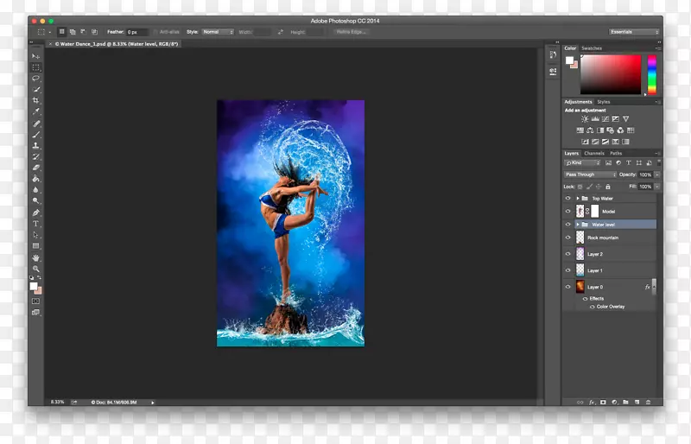The image size is (691, 444).
Task: Hide the Model layer
Action: (567, 212)
